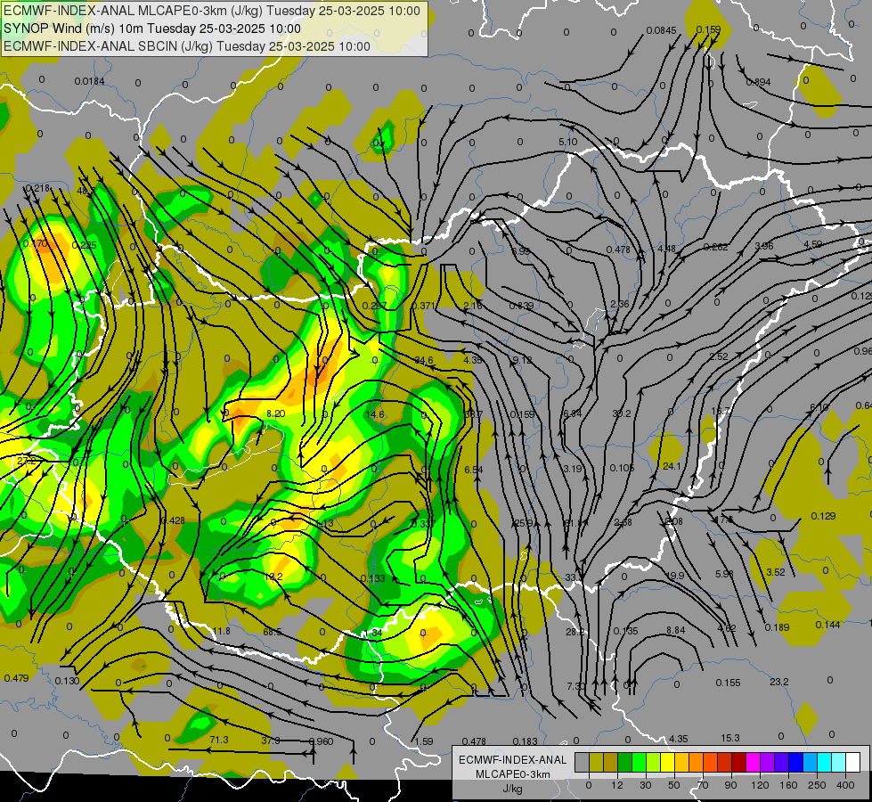Click the legend tick label '90'
872x802 pixels.
[x=730, y=785]
